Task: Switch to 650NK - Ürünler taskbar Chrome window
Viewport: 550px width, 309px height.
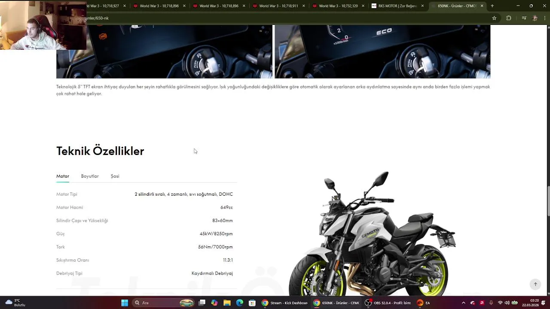Action: click(336, 303)
